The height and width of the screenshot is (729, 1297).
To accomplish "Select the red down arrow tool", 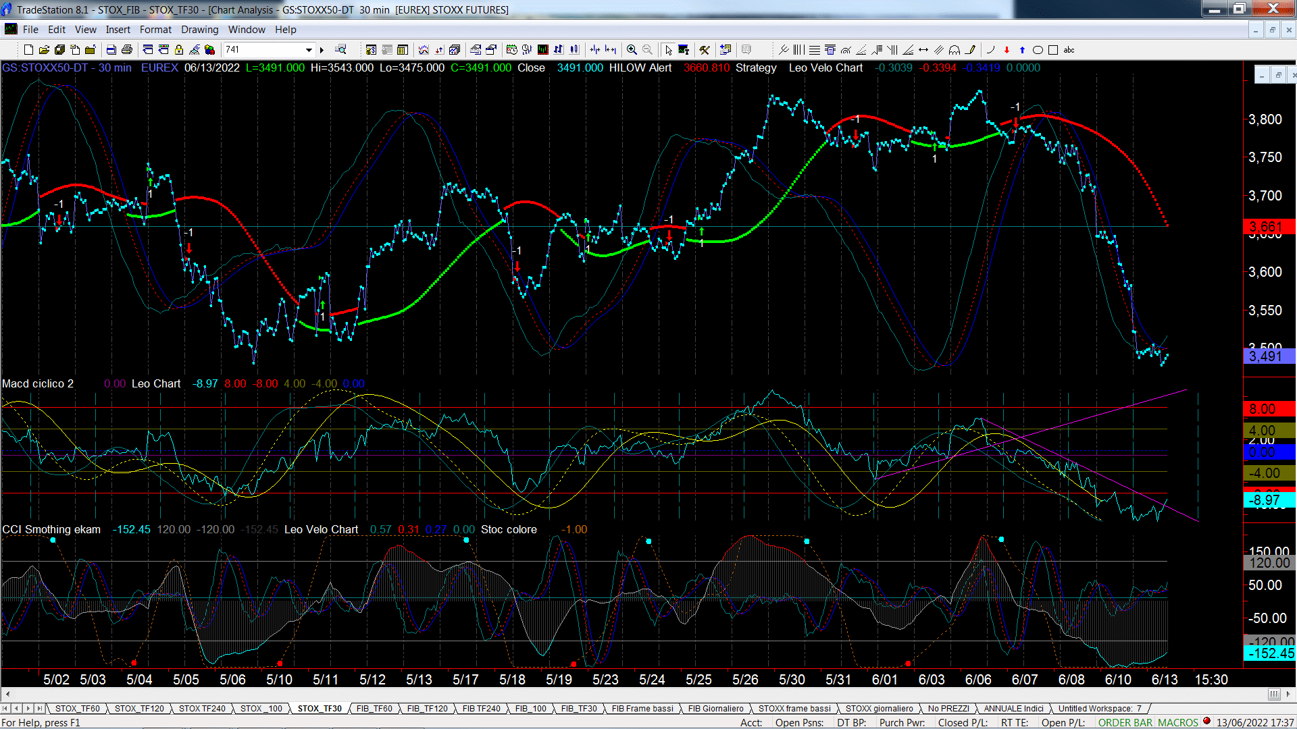I will 1007,49.
